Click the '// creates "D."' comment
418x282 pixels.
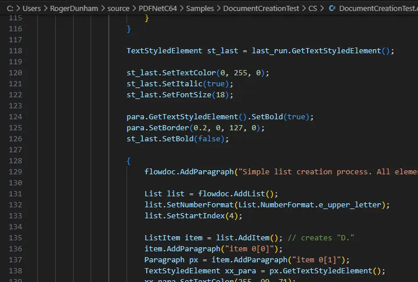(320, 237)
